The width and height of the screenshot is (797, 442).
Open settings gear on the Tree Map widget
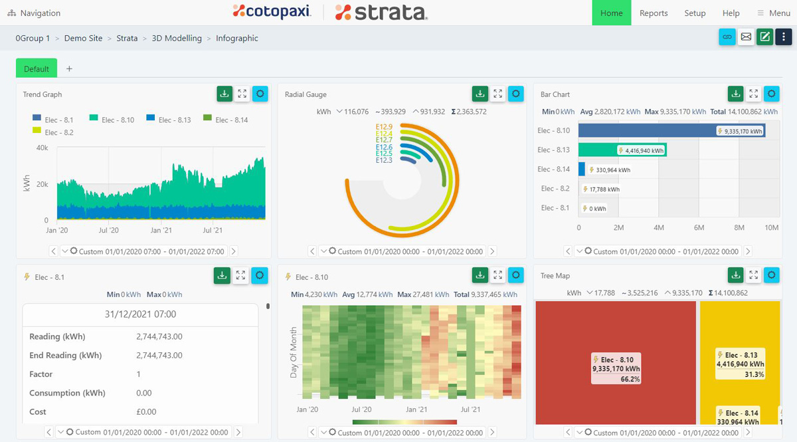771,275
